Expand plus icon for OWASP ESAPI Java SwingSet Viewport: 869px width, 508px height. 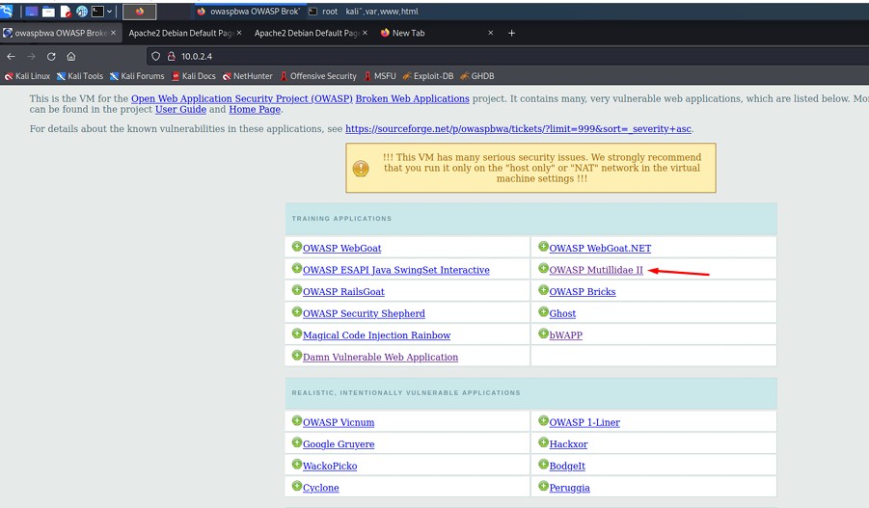[297, 268]
